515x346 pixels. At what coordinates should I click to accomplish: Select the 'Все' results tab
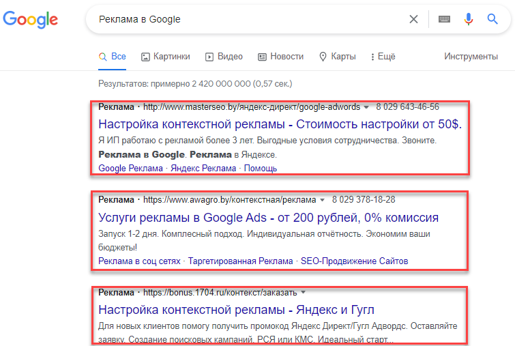[112, 57]
